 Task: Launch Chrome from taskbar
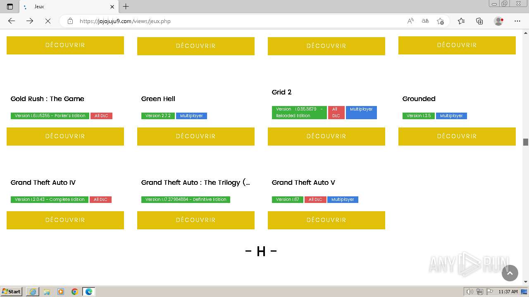click(75, 292)
